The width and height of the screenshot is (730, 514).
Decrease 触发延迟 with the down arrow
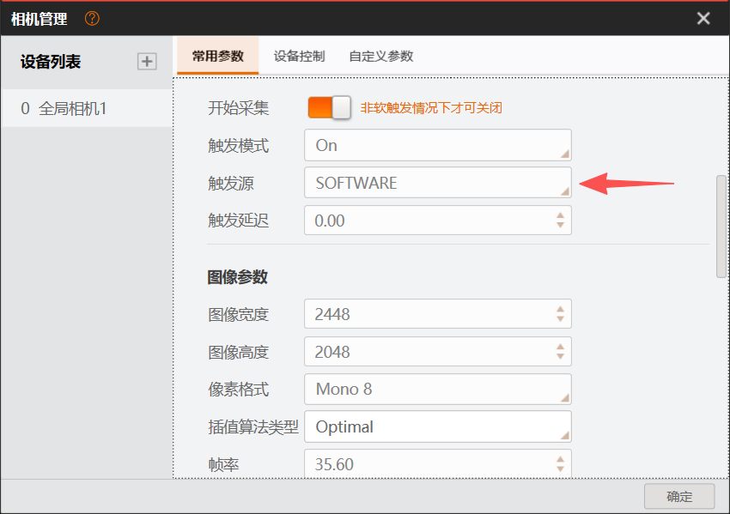[560, 226]
